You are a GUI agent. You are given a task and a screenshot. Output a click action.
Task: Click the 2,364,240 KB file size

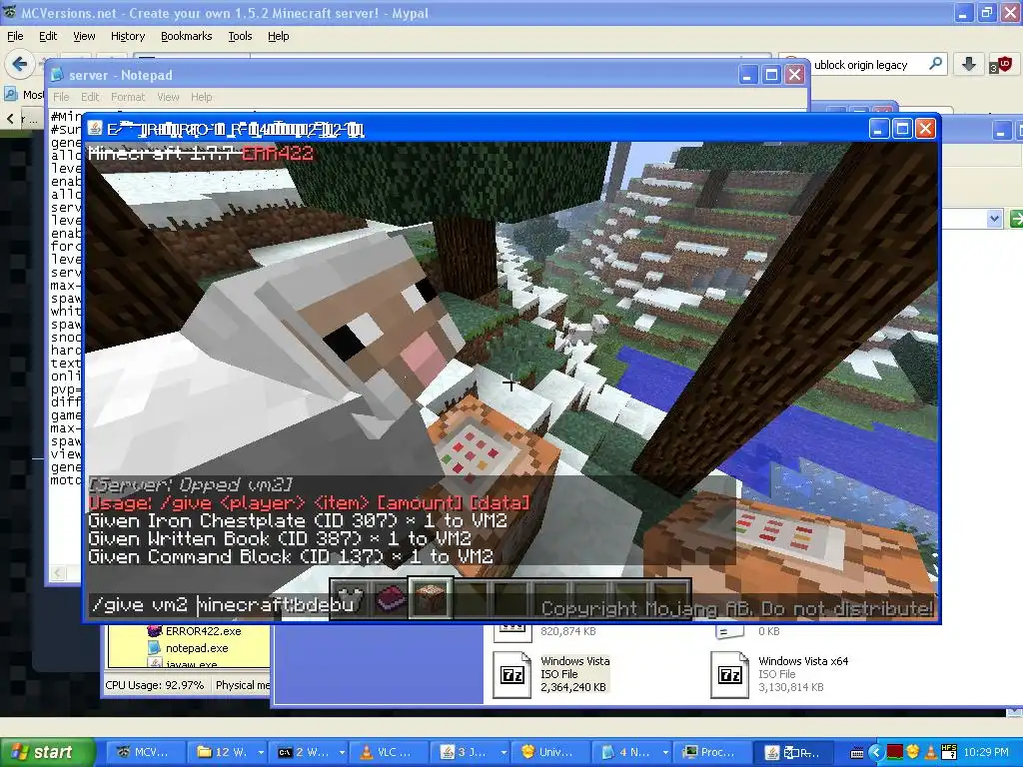573,687
